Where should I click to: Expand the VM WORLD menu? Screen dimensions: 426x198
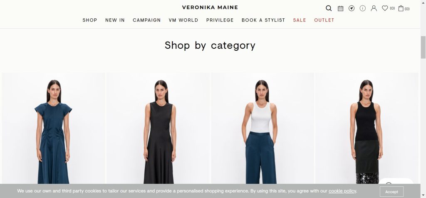pos(183,20)
